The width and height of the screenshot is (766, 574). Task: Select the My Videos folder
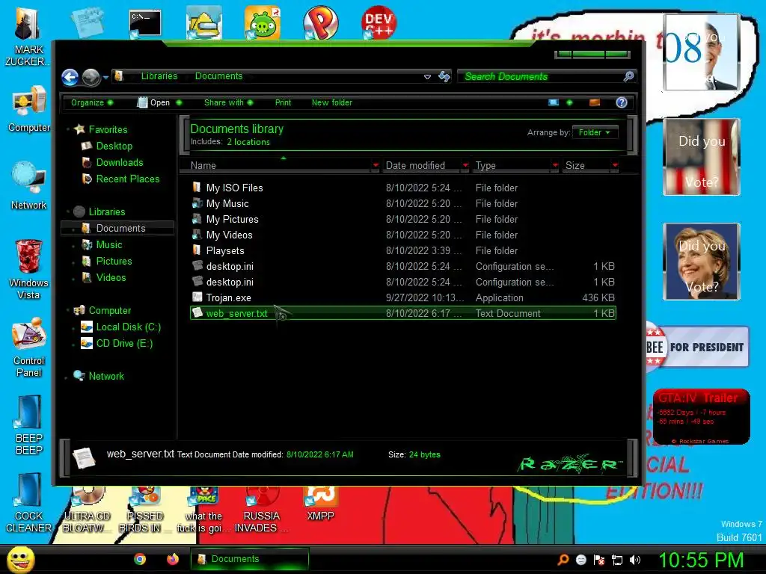point(229,235)
